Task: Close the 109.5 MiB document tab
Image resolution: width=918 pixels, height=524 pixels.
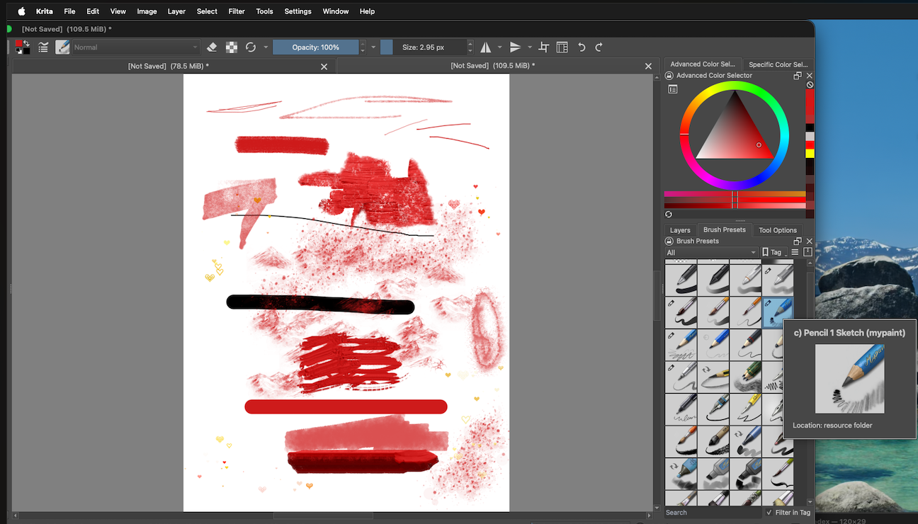Action: click(648, 66)
